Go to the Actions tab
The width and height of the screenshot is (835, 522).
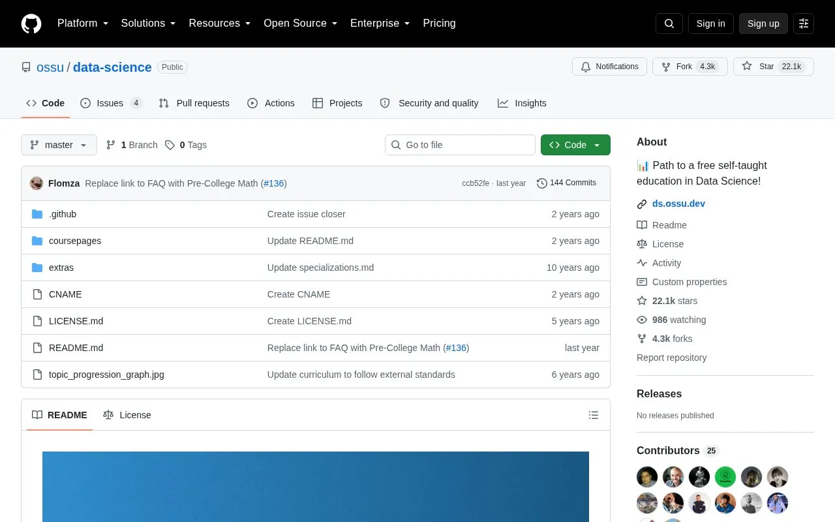271,103
